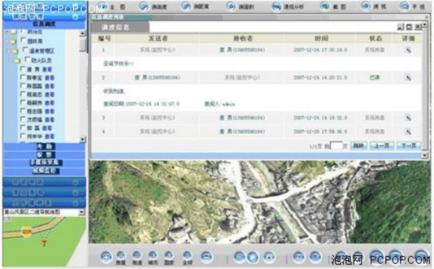Open details icon for message row 2

[x=408, y=77]
